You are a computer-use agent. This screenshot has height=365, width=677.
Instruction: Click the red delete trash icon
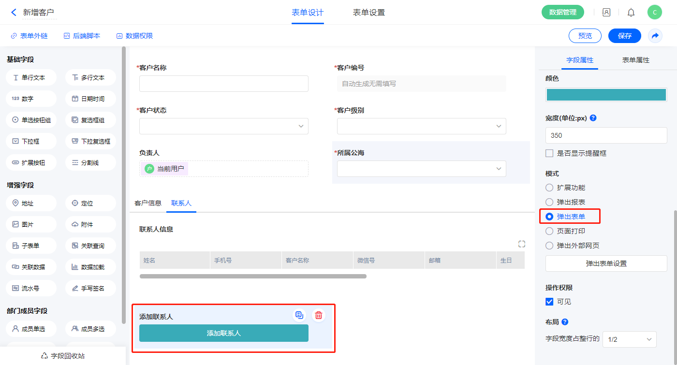(x=319, y=315)
